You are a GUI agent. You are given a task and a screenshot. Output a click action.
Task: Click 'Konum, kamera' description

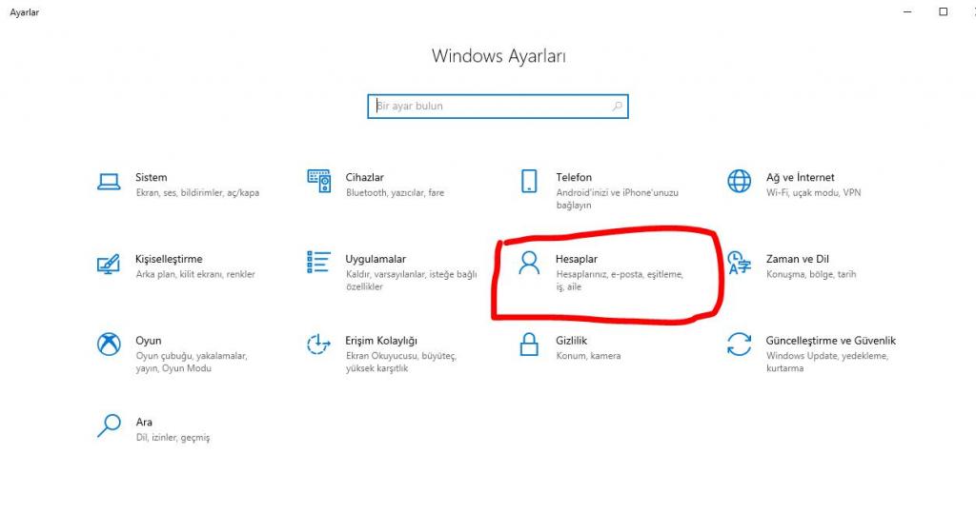tap(588, 355)
